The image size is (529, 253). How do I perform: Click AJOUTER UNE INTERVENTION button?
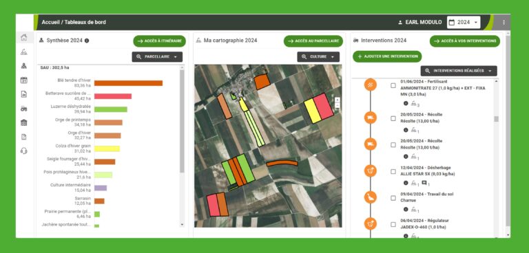pos(387,56)
